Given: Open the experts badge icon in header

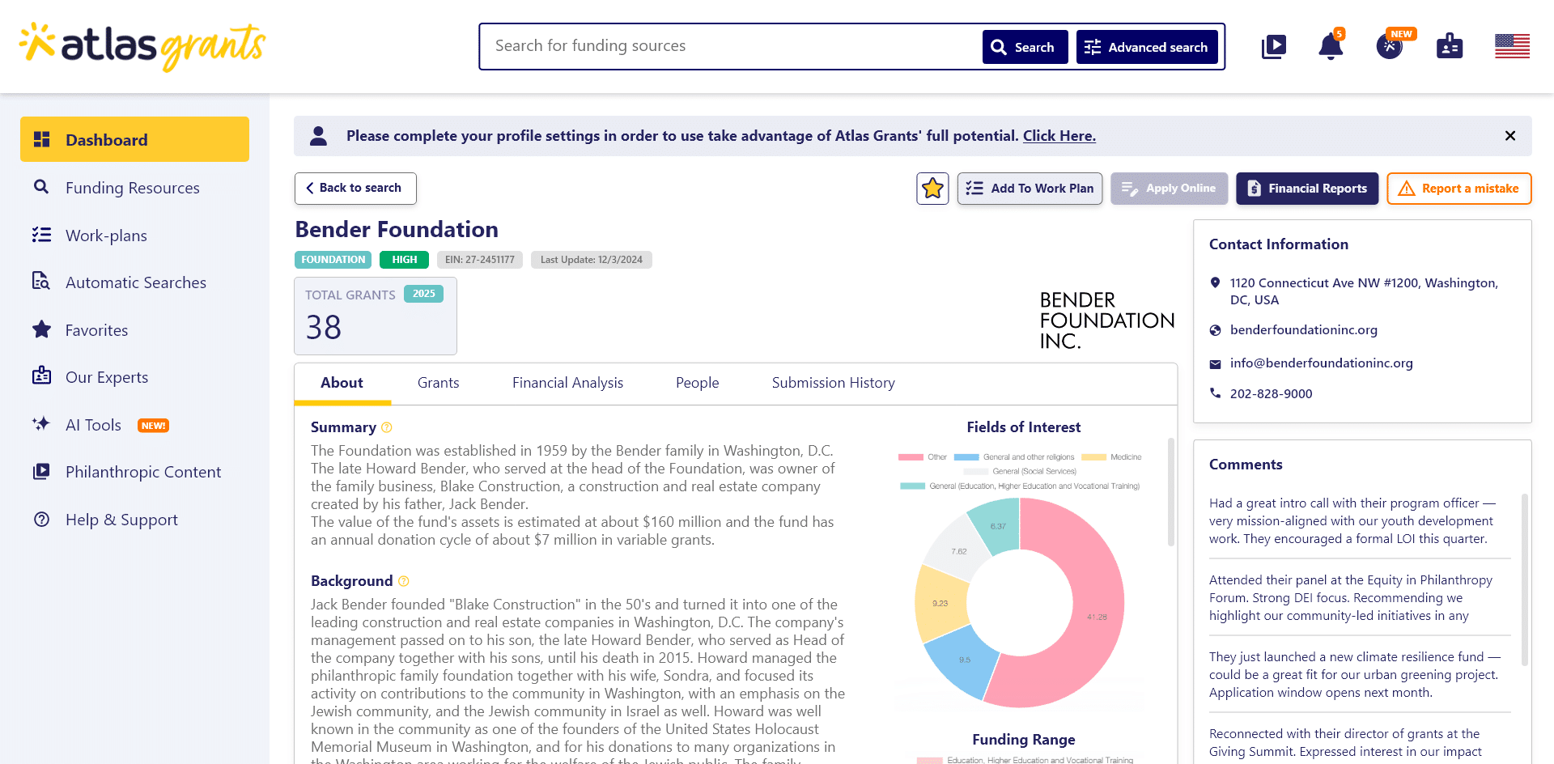Looking at the screenshot, I should coord(1450,46).
